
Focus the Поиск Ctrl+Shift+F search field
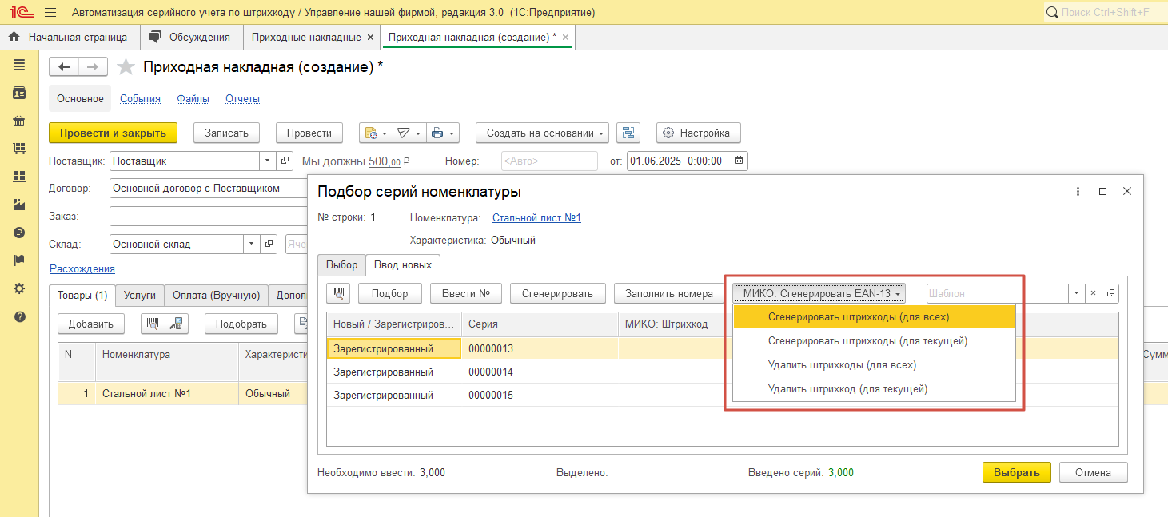1105,13
